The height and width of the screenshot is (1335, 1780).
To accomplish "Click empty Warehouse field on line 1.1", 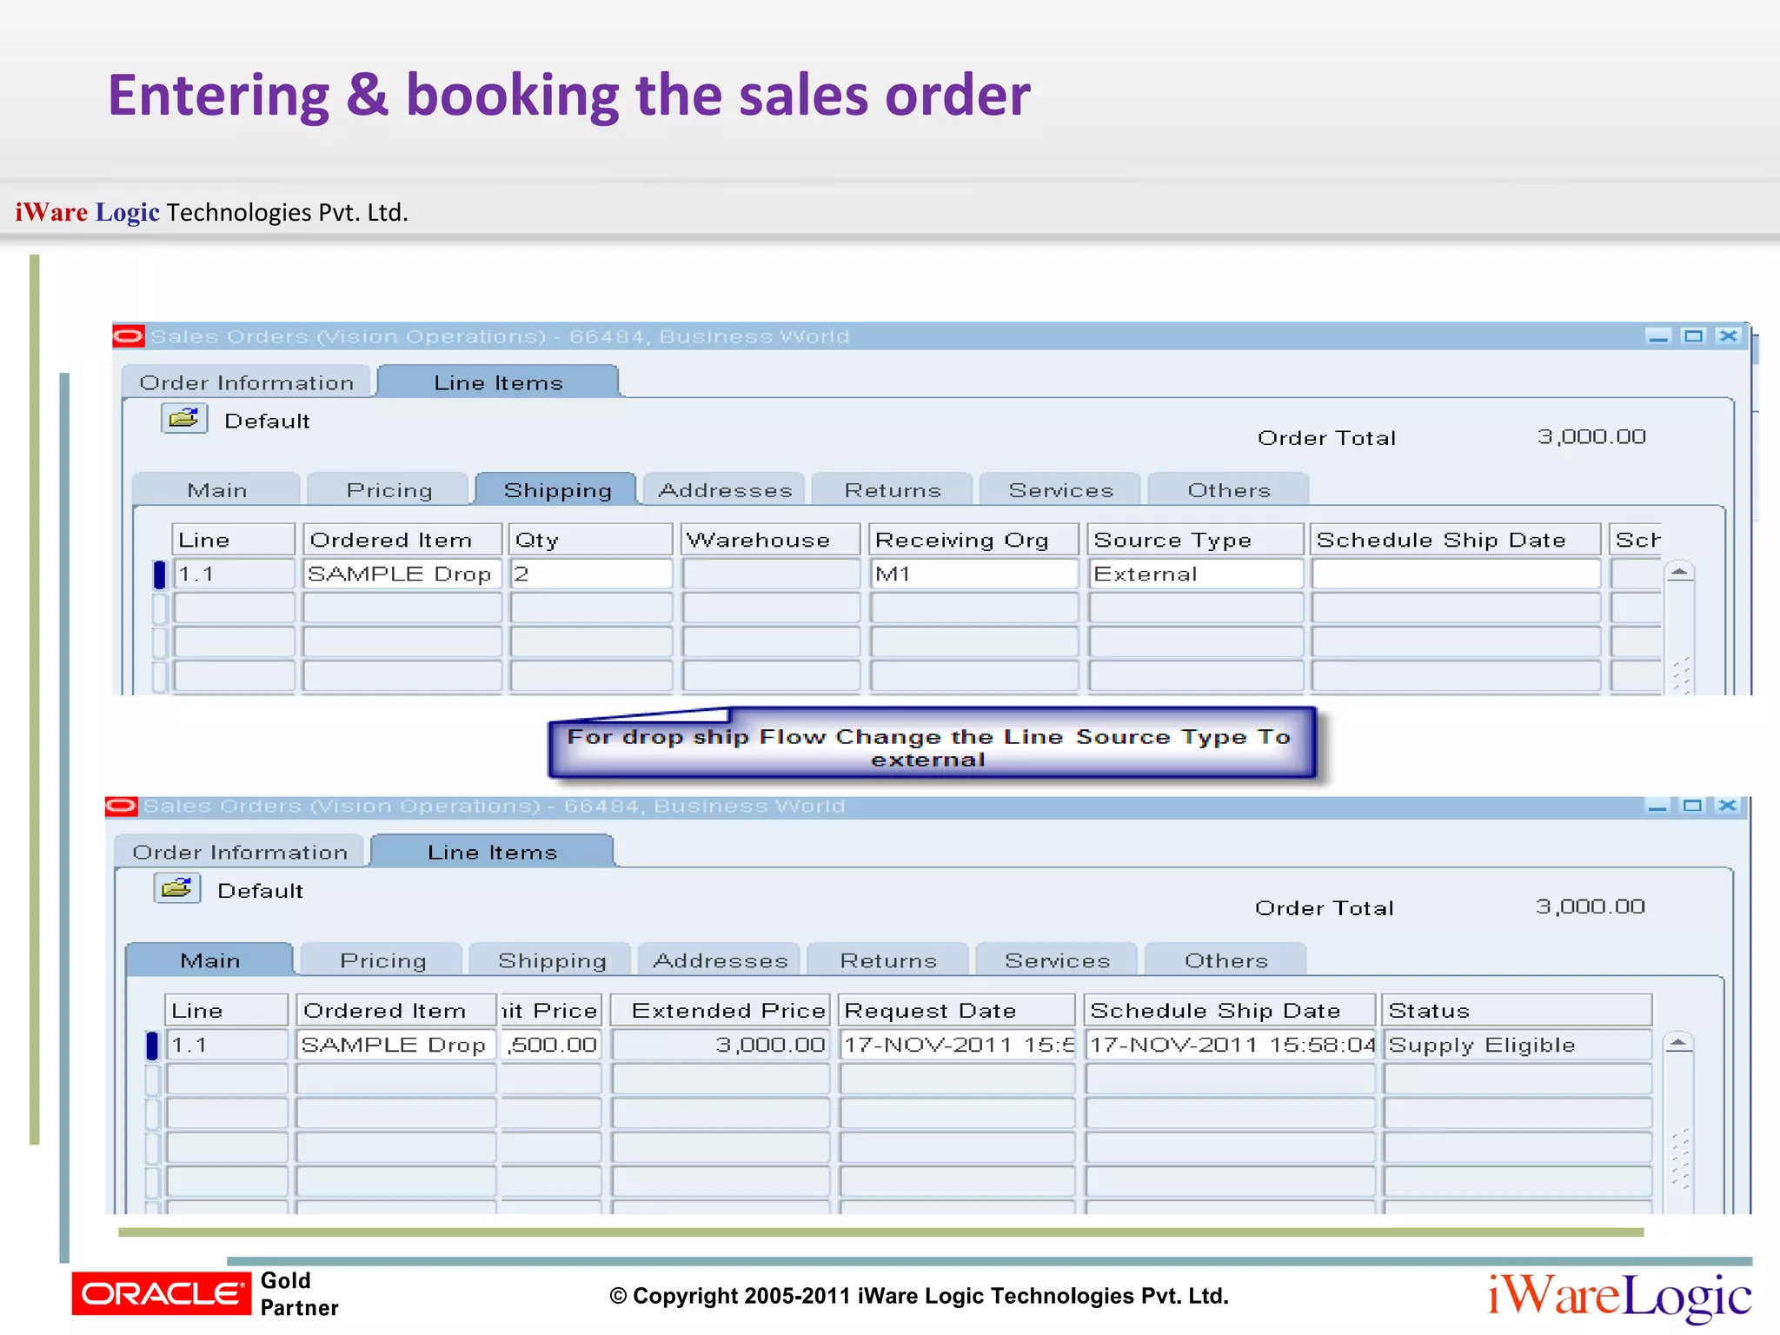I will click(771, 574).
